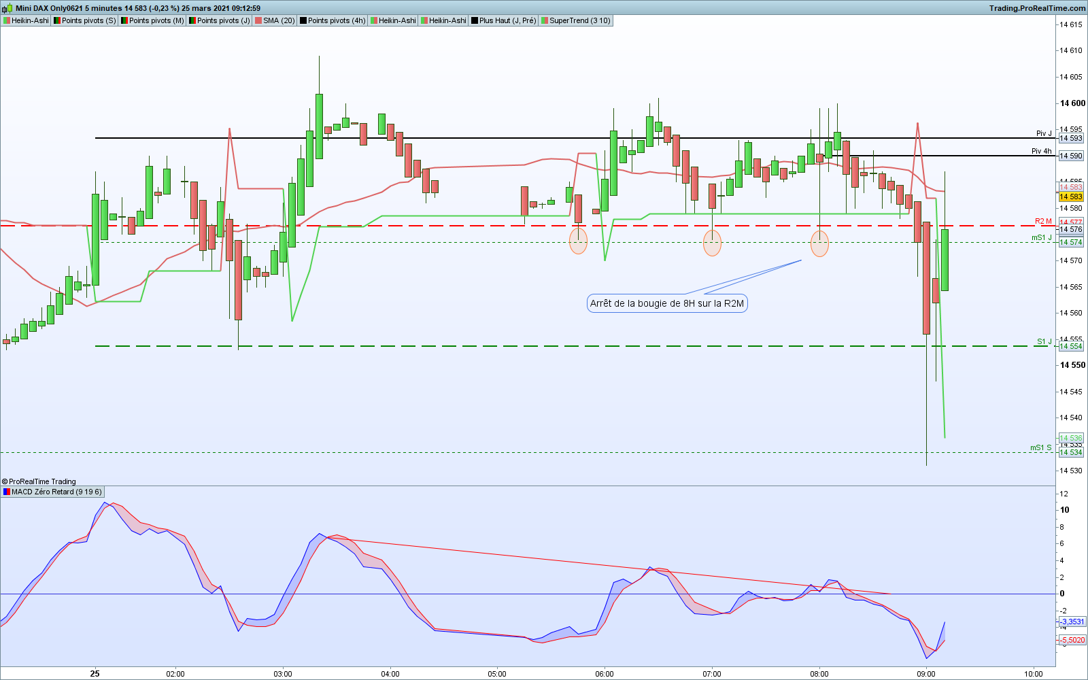The image size is (1088, 680).
Task: Open the SuperTrend (3 10) indicator label
Action: tap(576, 20)
